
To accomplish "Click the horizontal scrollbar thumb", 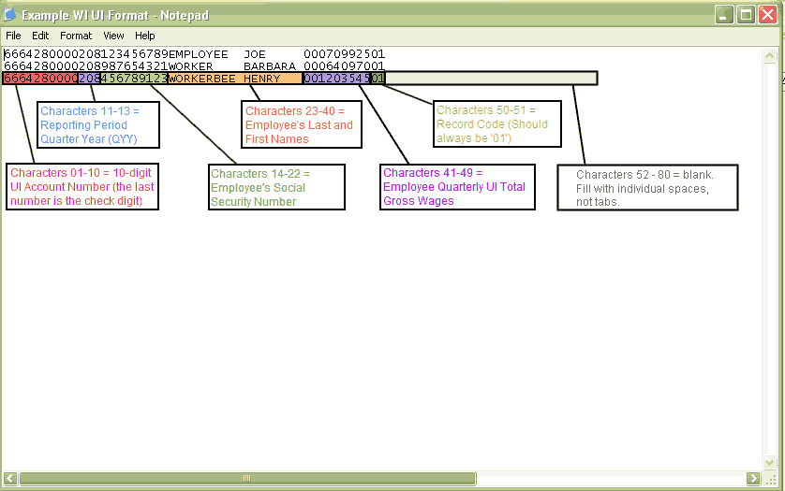I will (247, 478).
